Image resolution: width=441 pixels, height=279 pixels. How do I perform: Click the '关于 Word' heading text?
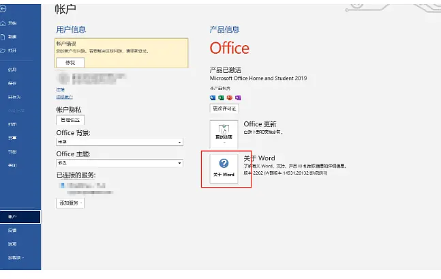(259, 158)
